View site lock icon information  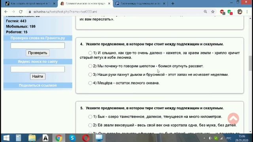pos(30,12)
